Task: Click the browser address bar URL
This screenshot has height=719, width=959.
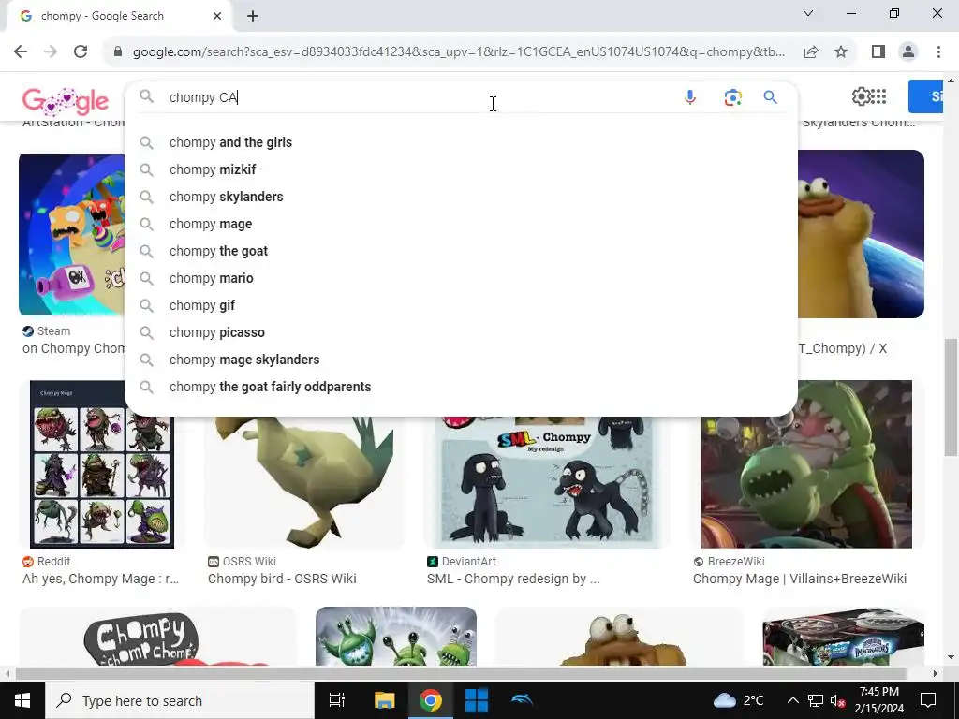Action: coord(459,52)
